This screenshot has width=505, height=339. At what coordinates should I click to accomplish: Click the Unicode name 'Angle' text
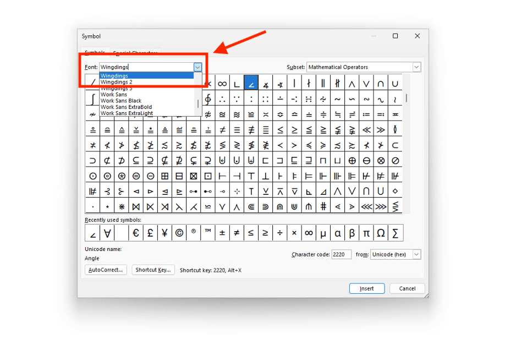pos(92,258)
